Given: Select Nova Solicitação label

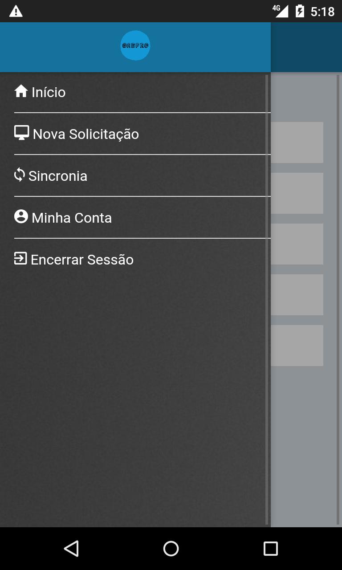Looking at the screenshot, I should point(86,134).
